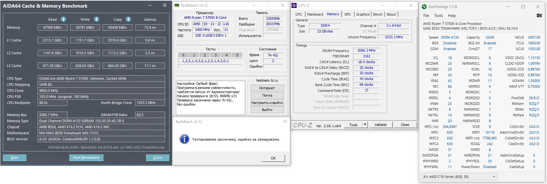This screenshot has width=547, height=184.
Task: Open the Graphics tab in CPU-Z
Action: [363, 14]
